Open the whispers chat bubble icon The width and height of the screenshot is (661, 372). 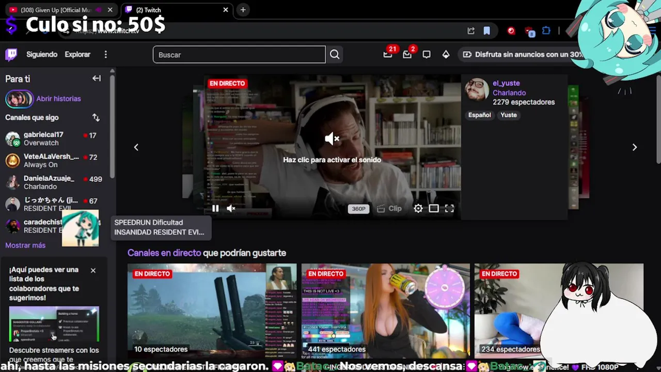[x=427, y=54]
